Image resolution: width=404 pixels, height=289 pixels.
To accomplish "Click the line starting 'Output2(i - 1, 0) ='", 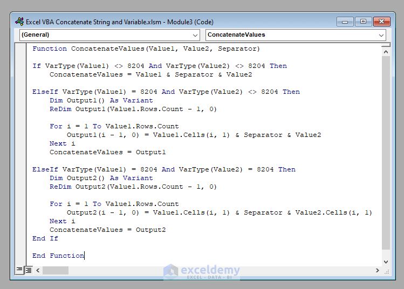I will click(220, 212).
